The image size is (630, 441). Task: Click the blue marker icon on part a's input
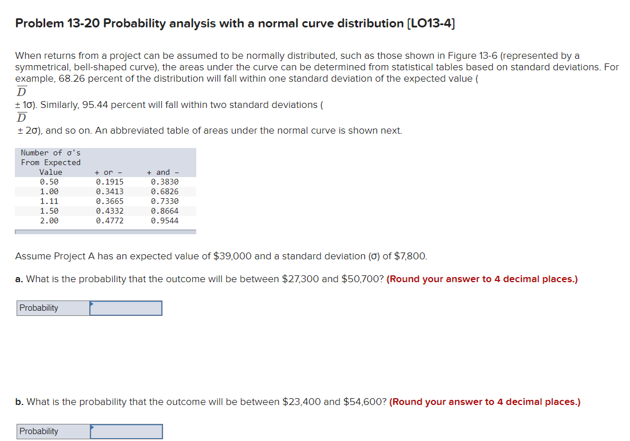pos(92,305)
